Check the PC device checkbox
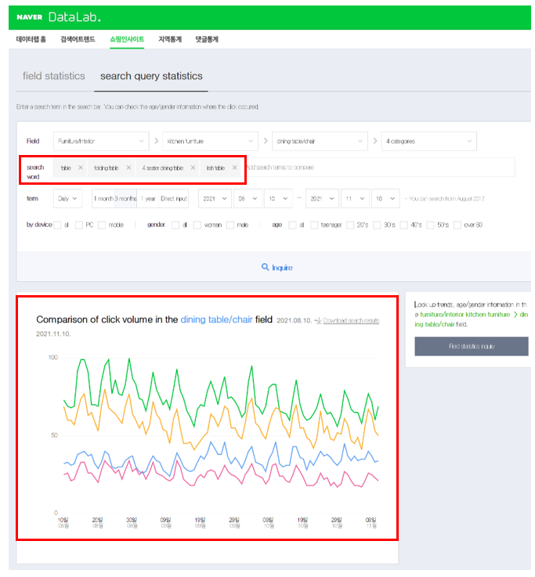535x577 pixels. pos(79,225)
